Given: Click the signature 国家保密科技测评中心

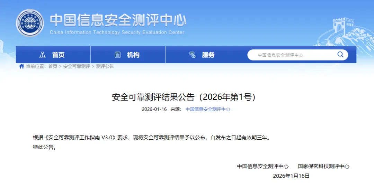Looking at the screenshot, I should [323, 166].
